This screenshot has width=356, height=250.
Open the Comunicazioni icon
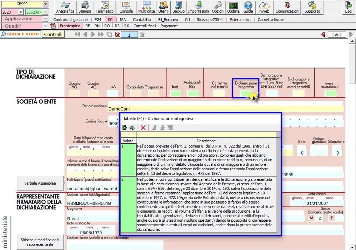click(x=287, y=7)
